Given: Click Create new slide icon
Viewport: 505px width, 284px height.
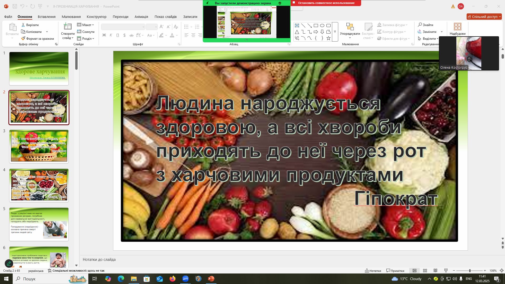Looking at the screenshot, I should pyautogui.click(x=68, y=27).
